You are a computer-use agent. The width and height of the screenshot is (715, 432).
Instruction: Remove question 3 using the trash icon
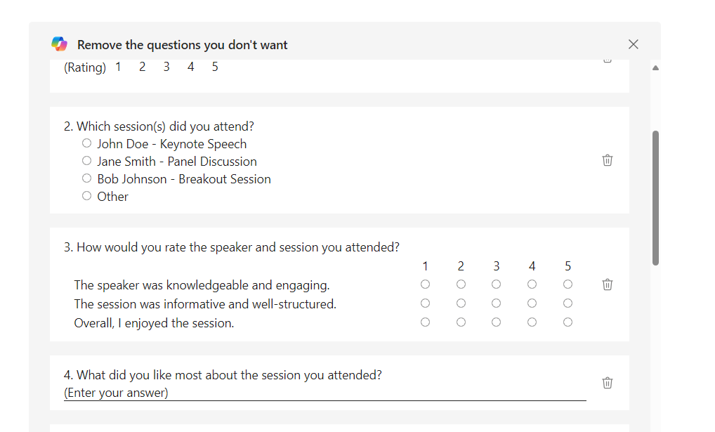pyautogui.click(x=608, y=284)
